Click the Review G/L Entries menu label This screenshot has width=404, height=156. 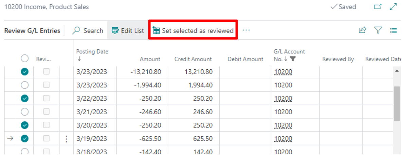click(32, 31)
